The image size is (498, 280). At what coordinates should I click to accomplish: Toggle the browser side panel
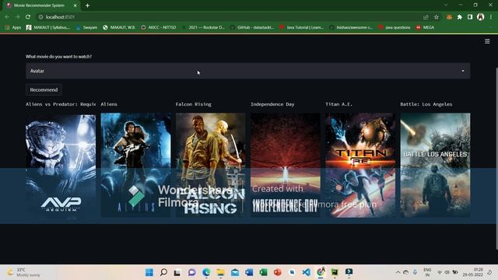click(470, 17)
